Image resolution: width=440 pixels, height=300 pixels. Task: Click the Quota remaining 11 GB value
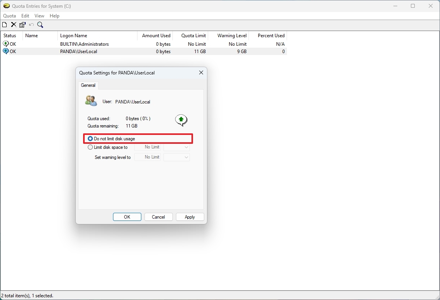coord(131,126)
